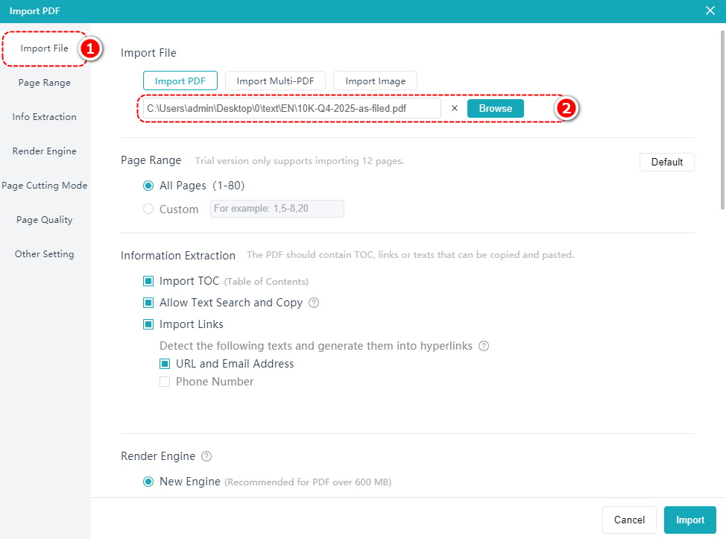Click the custom page range input field
This screenshot has width=726, height=539.
coord(277,209)
